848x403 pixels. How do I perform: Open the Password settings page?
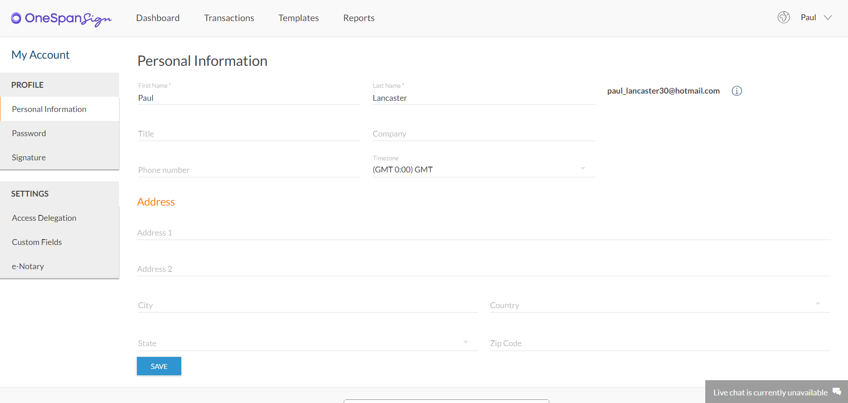click(60, 133)
